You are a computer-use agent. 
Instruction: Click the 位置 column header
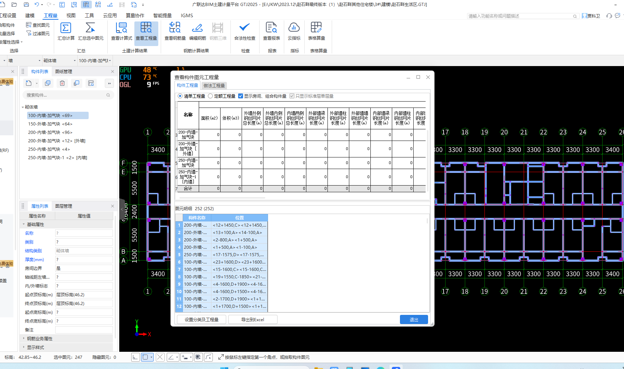[239, 218]
